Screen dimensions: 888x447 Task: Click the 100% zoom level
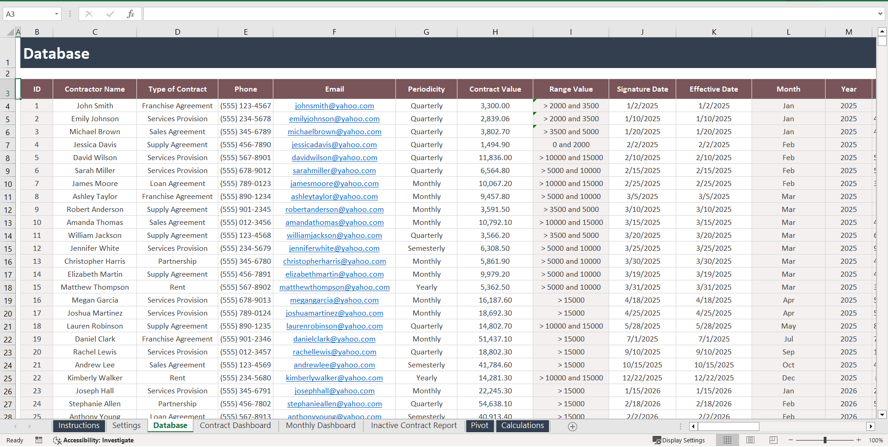pos(876,440)
